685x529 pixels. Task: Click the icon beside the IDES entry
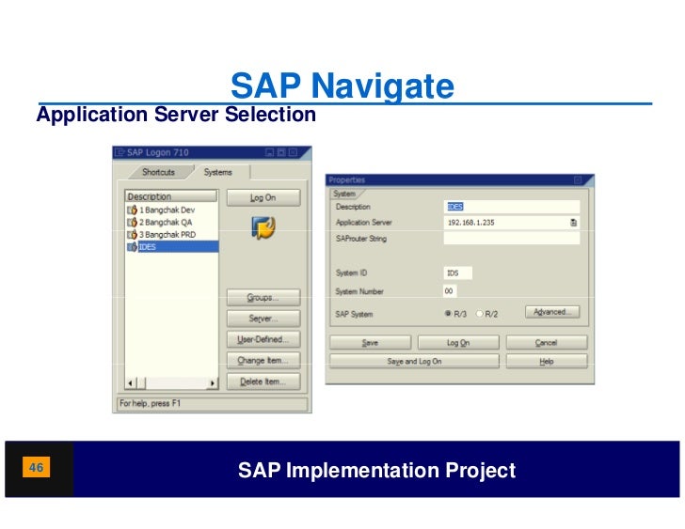pos(133,246)
